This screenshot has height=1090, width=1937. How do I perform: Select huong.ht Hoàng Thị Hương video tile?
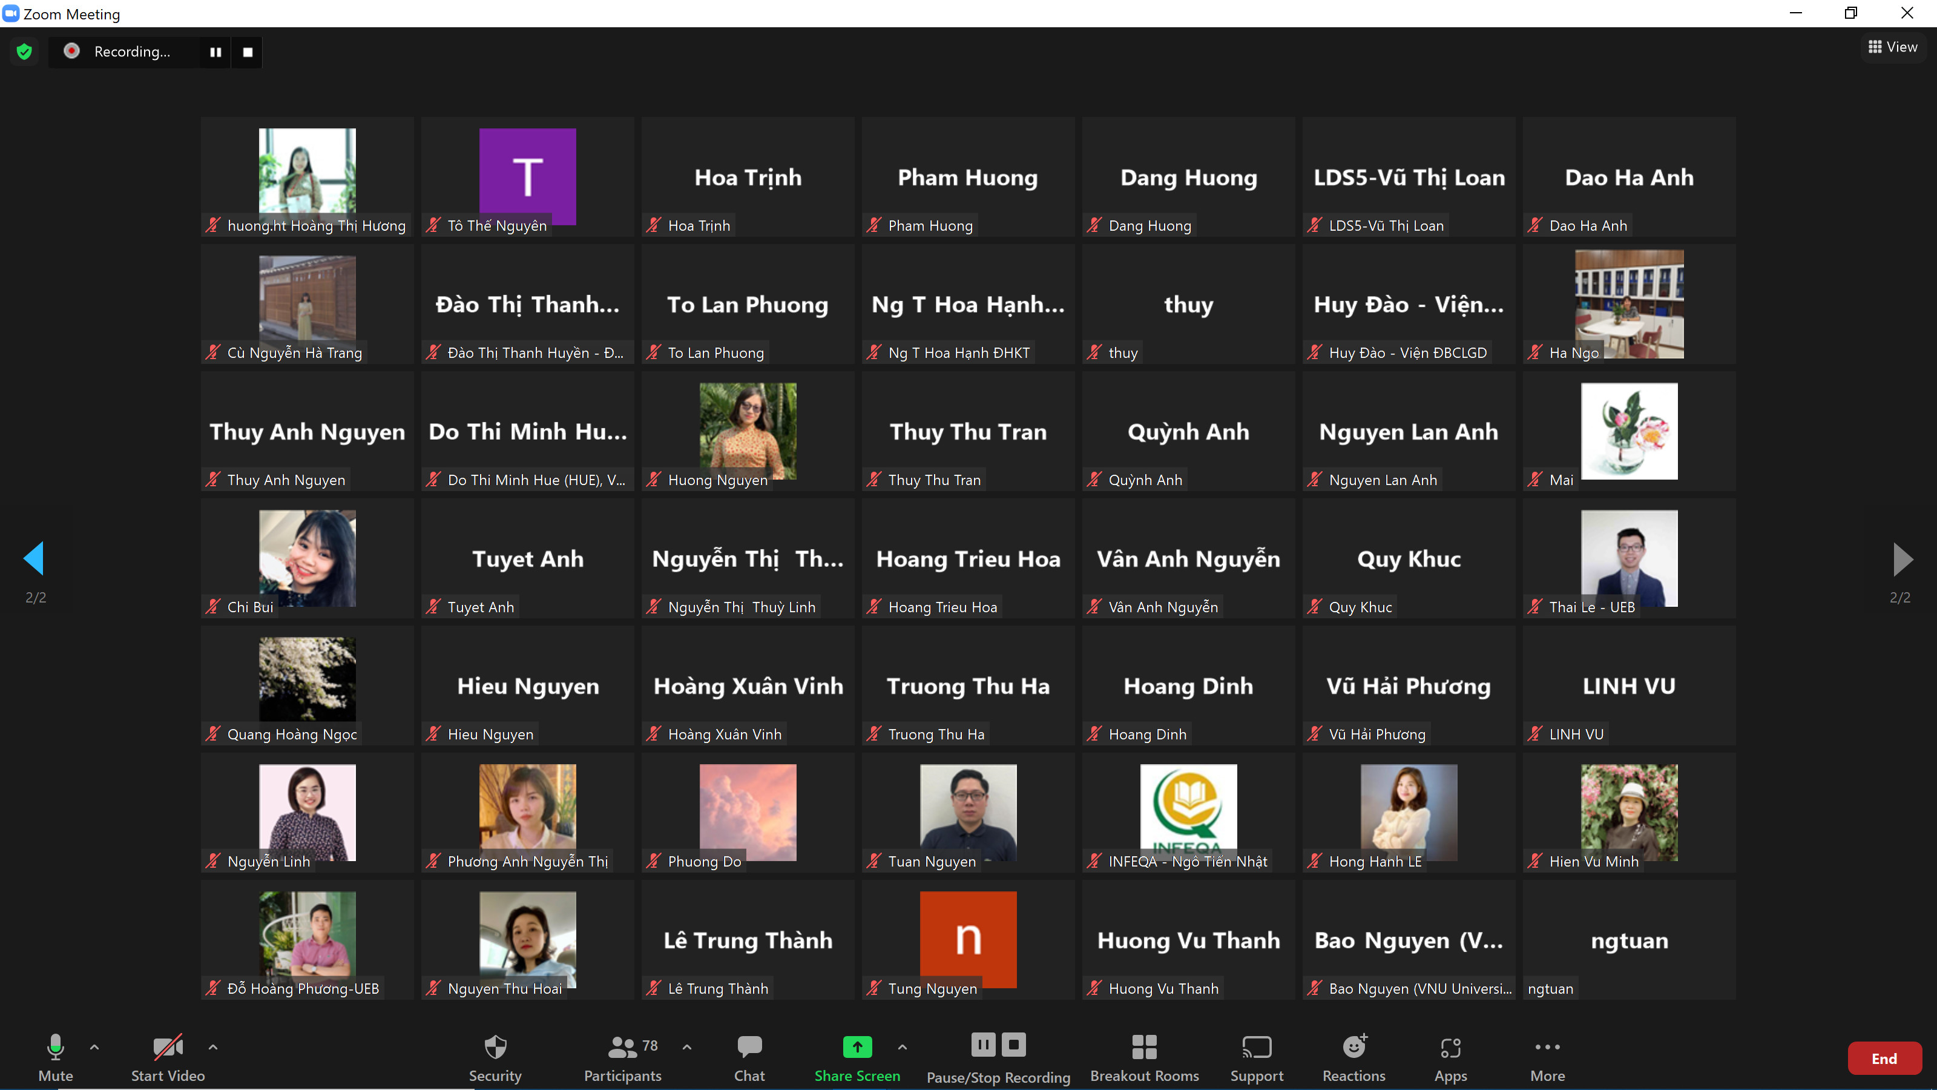(x=307, y=176)
